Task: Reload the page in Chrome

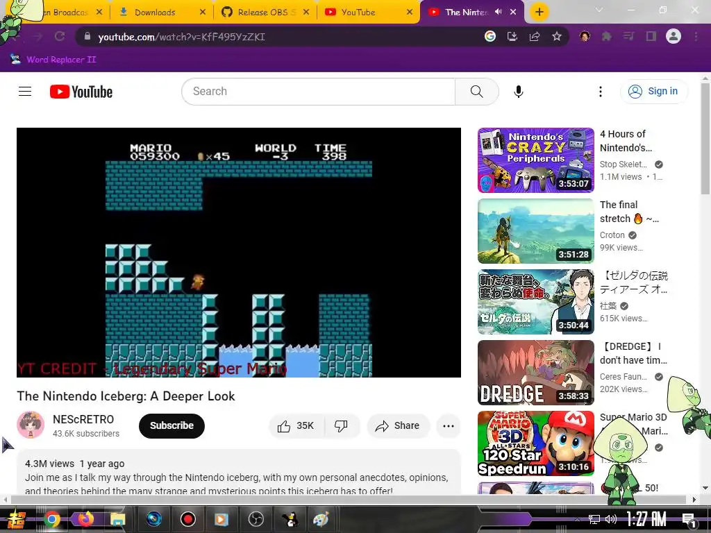Action: pyautogui.click(x=60, y=36)
